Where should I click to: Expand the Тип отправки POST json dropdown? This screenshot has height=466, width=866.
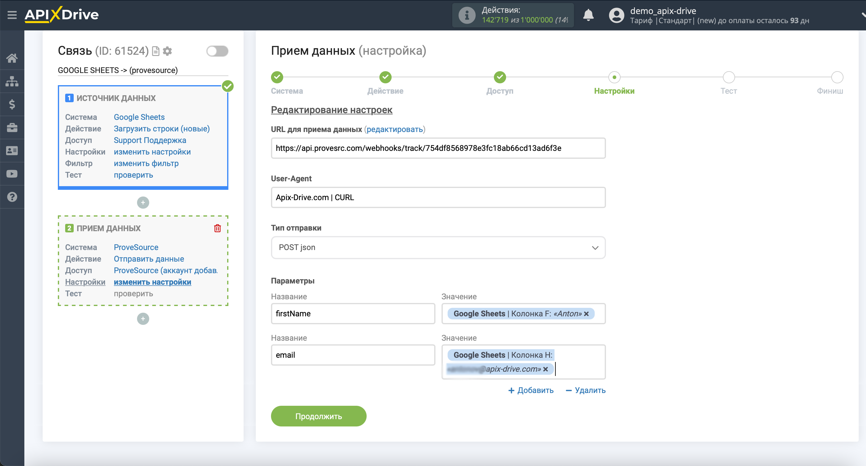(x=438, y=248)
